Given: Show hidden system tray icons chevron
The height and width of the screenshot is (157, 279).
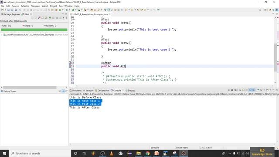Looking at the screenshot, I should point(230,153).
